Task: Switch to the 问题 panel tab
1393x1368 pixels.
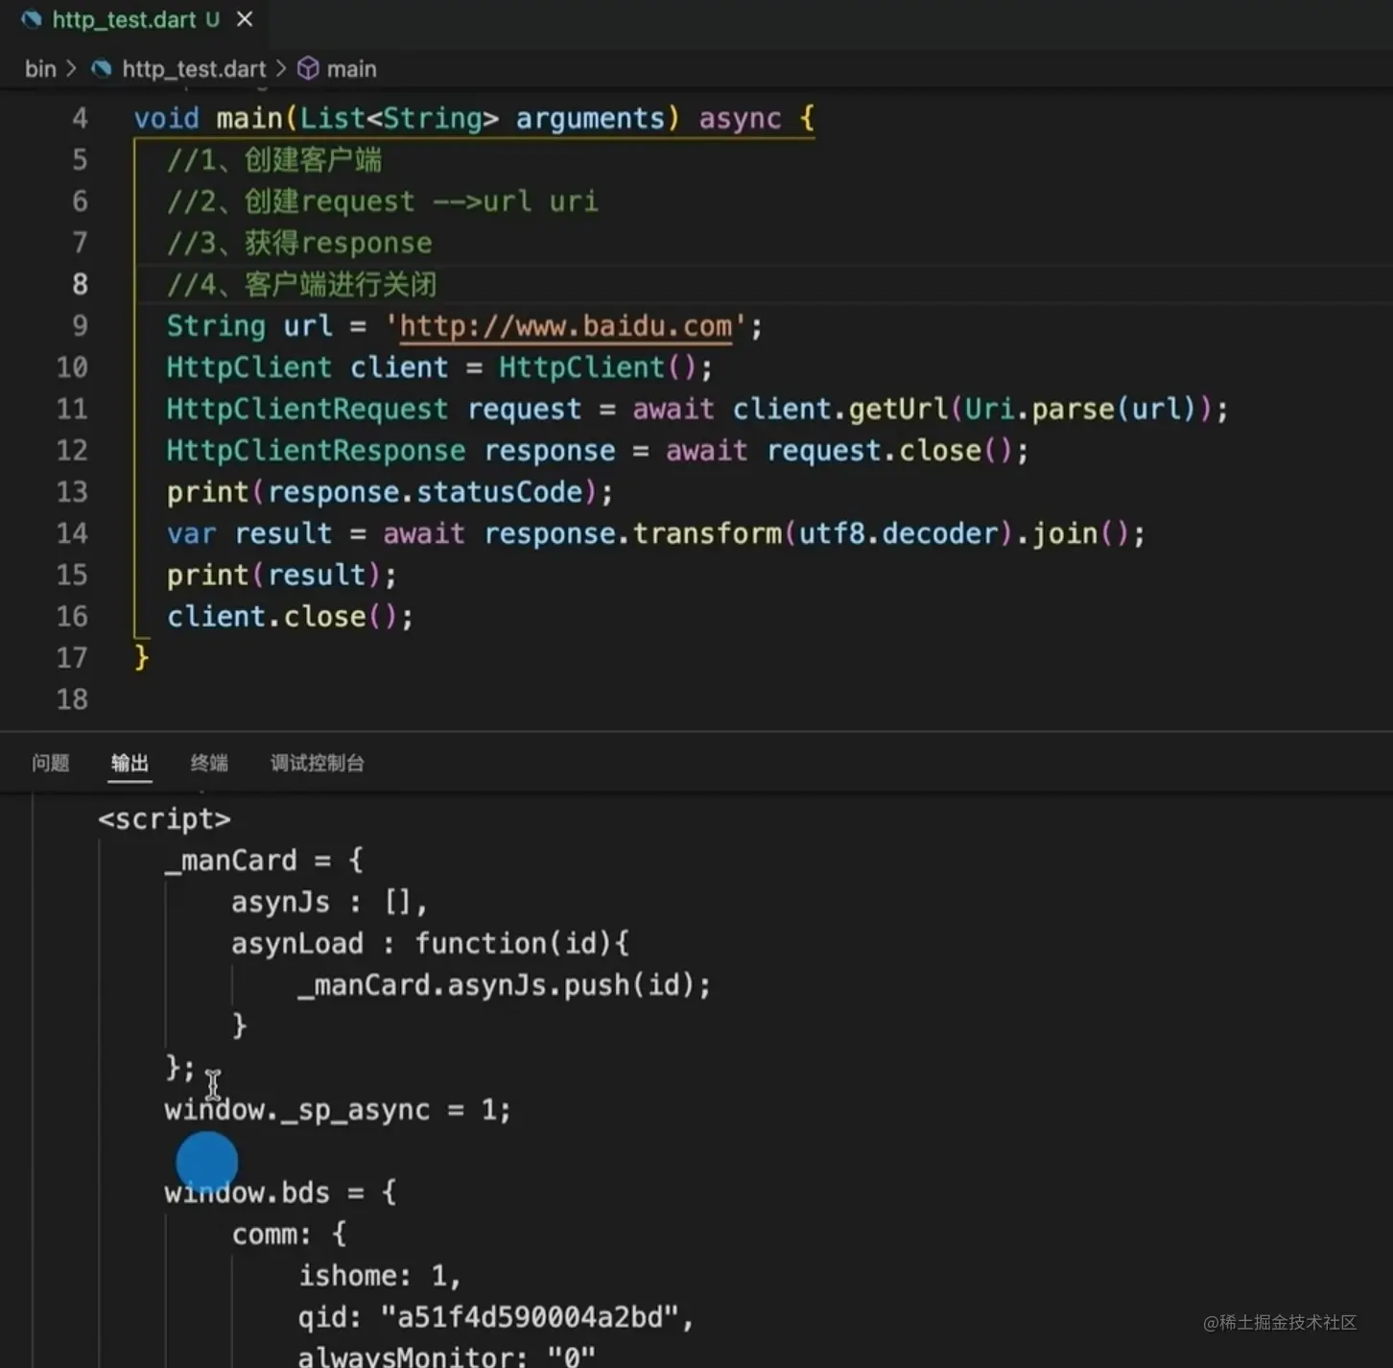Action: point(51,764)
